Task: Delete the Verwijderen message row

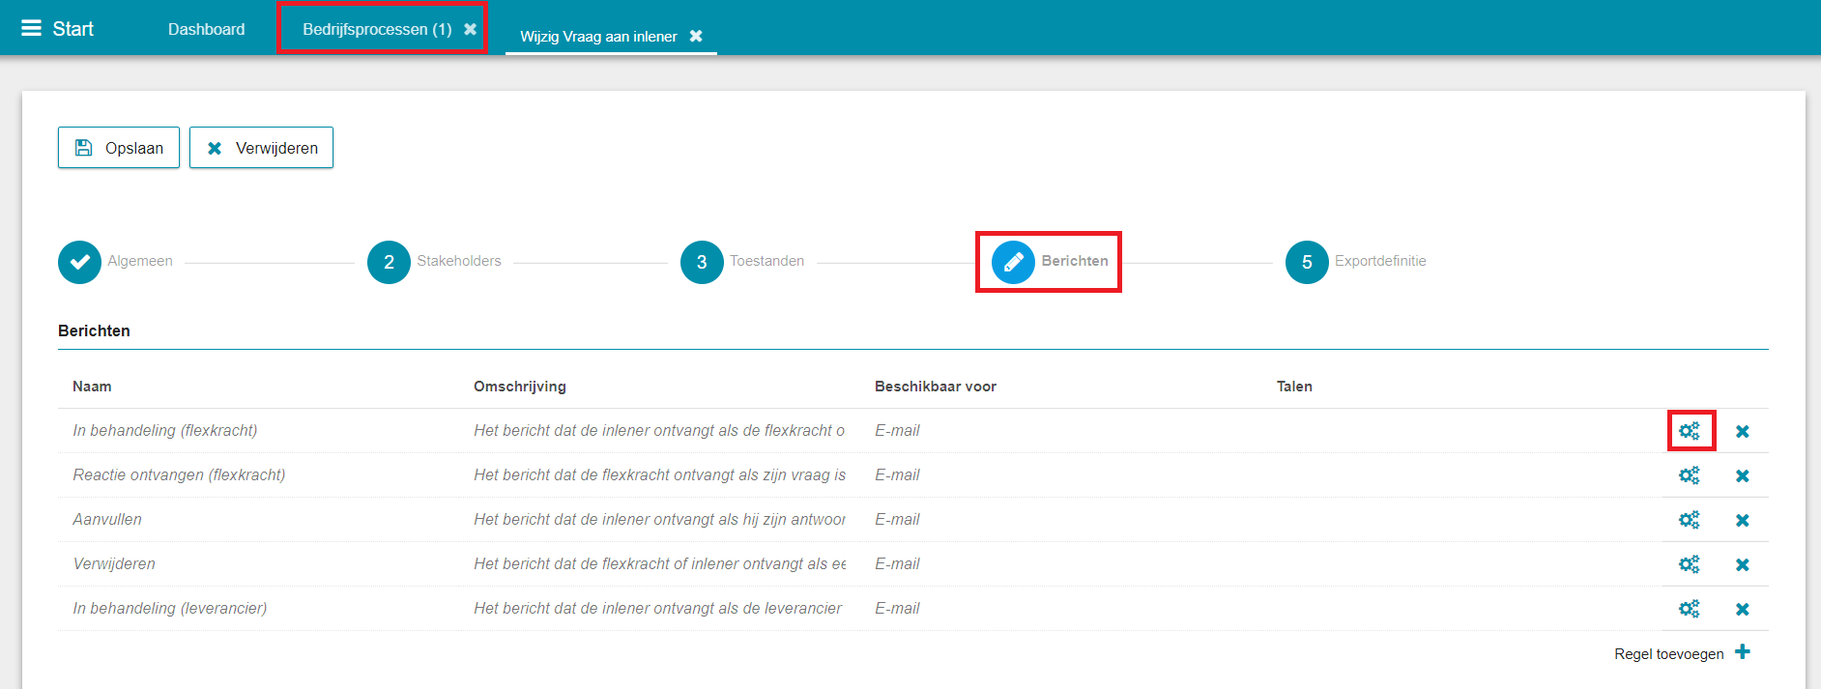Action: (1742, 564)
